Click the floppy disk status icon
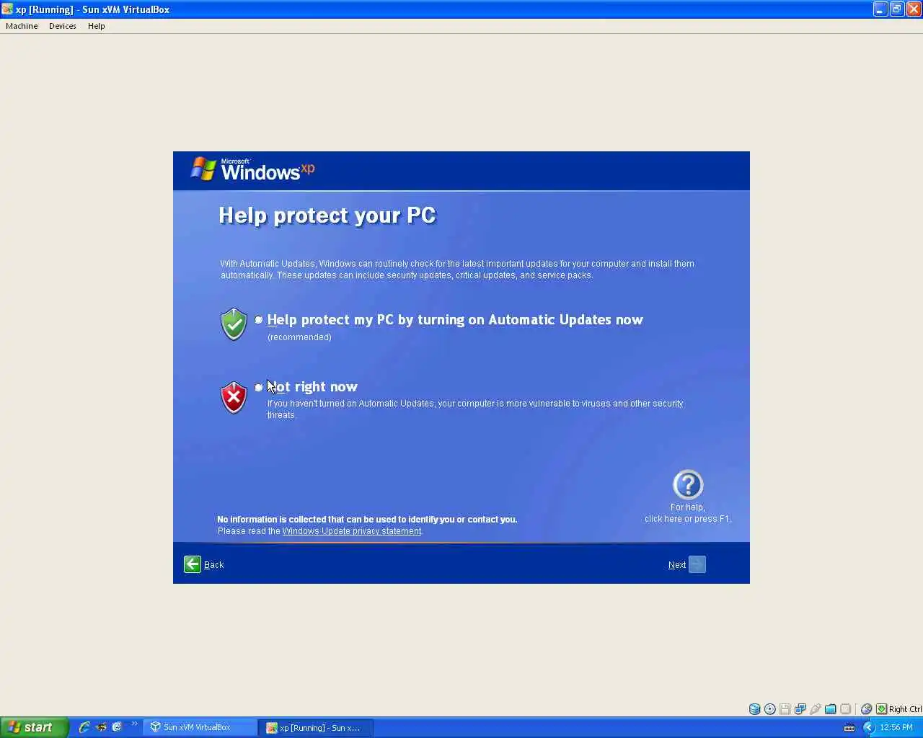The height and width of the screenshot is (738, 923). (x=785, y=709)
